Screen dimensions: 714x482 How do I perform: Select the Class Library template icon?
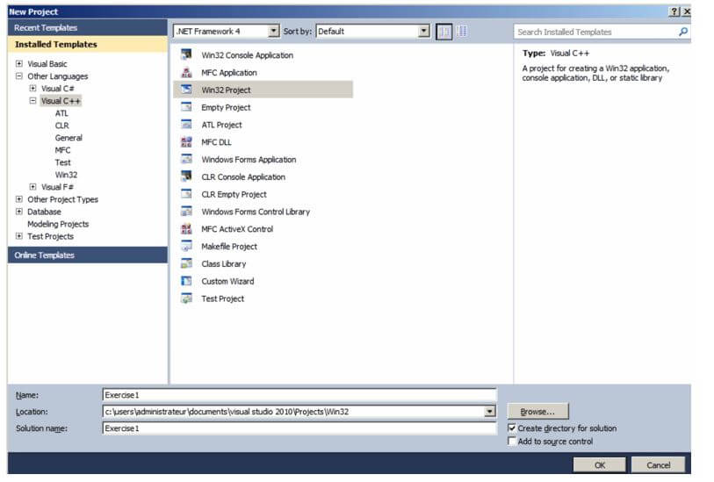pyautogui.click(x=186, y=263)
